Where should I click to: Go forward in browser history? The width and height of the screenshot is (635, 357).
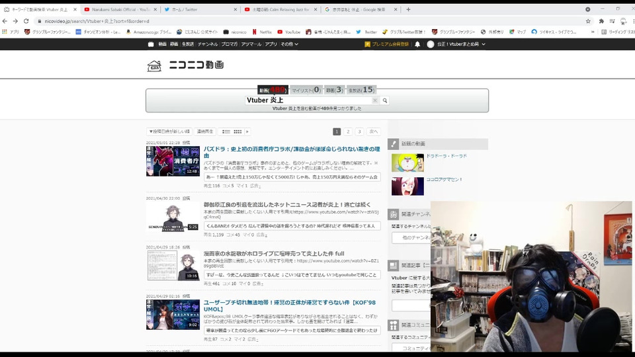click(x=15, y=21)
